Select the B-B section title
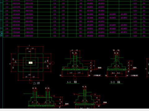The image size is (149, 111). (x=115, y=82)
